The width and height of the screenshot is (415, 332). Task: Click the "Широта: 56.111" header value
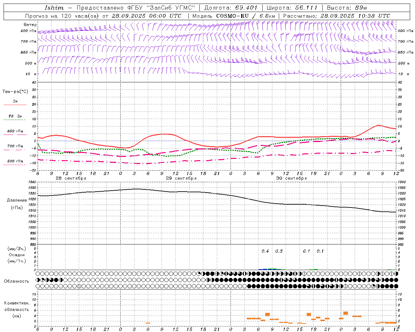(292, 8)
